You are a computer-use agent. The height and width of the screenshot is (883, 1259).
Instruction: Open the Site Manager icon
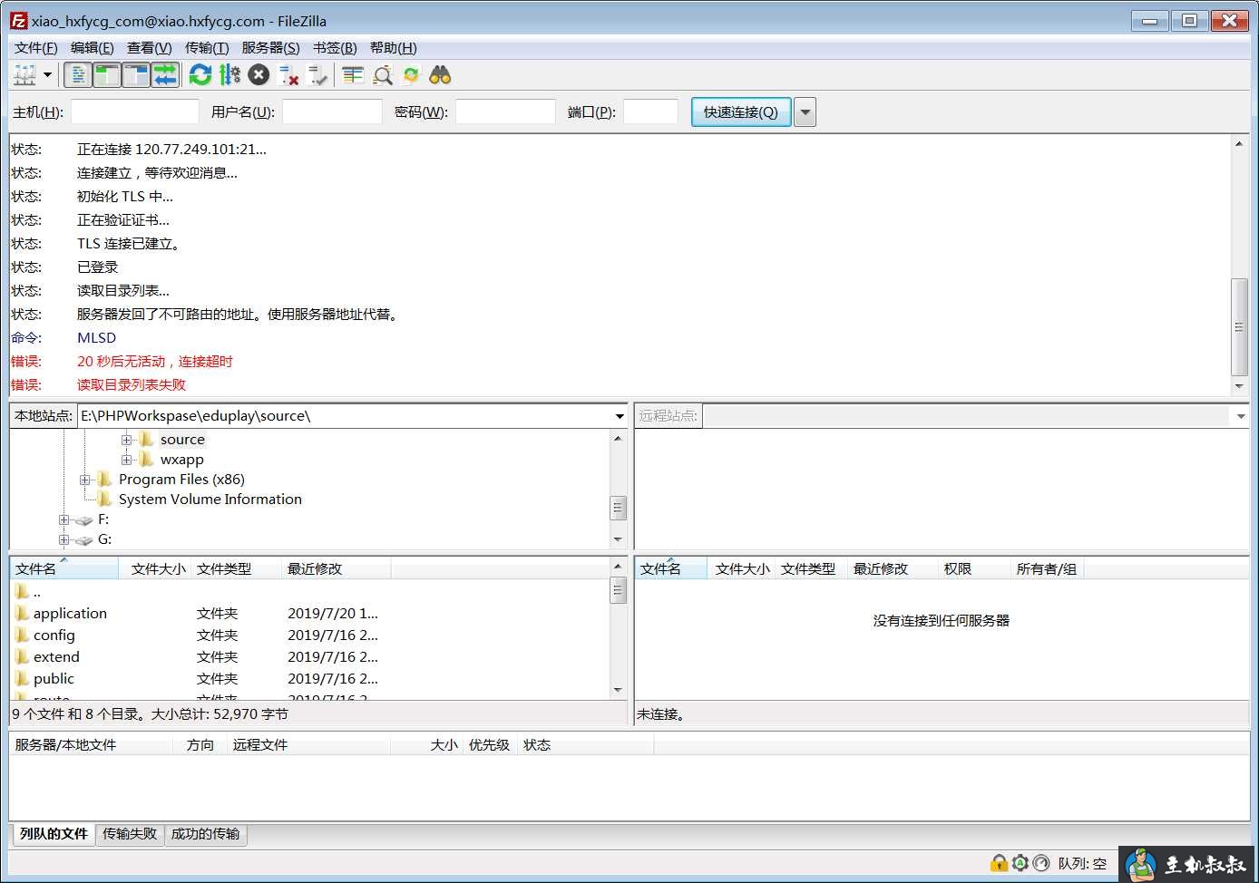pos(24,75)
